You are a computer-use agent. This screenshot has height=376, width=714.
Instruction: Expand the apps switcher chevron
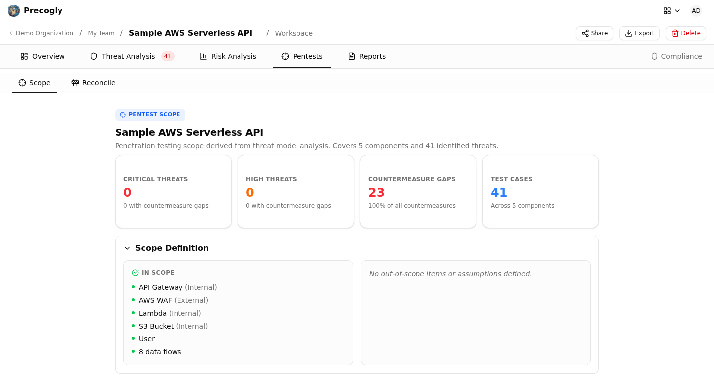[x=677, y=11]
